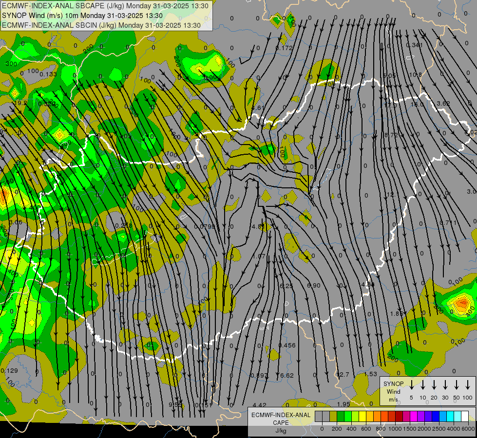This screenshot has height=438, width=477.
Task: Click the ECMWF-INDEX-ANAL CAPE legend label
Action: 281,419
